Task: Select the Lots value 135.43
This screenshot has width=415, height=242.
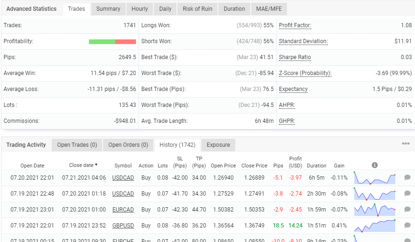Action: pos(128,105)
